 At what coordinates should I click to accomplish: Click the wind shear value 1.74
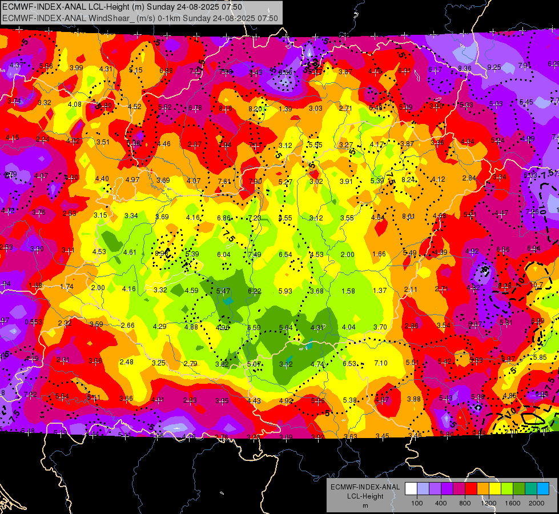pos(67,287)
